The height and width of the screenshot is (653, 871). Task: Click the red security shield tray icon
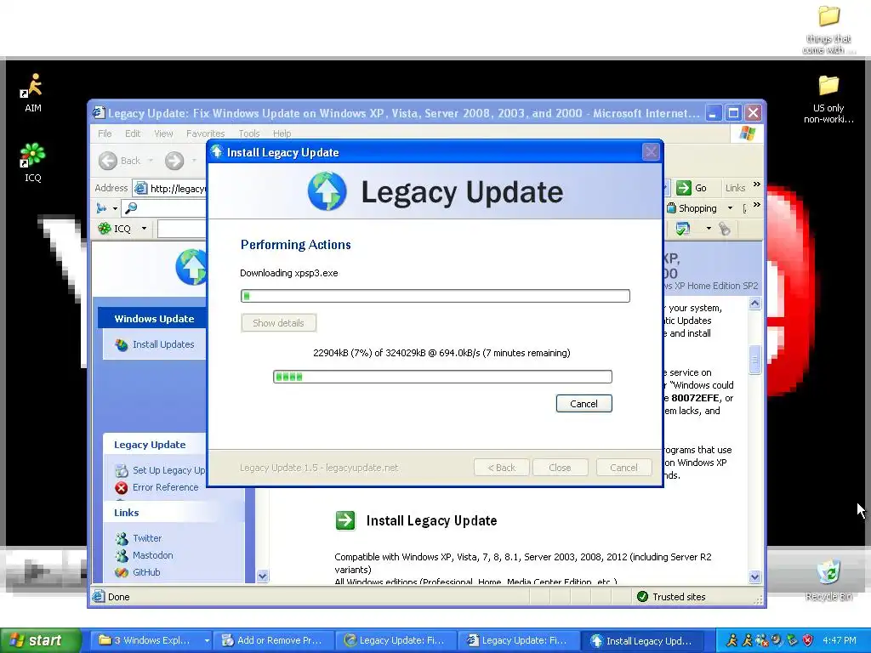(x=808, y=640)
